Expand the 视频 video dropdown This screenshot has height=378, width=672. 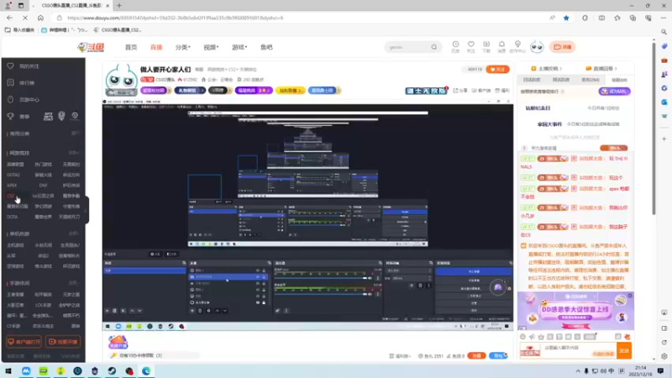pos(211,47)
